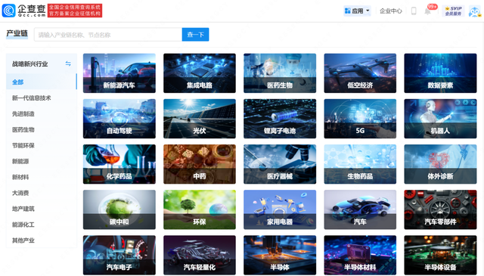Open the 生物药品 industry card

coord(360,164)
